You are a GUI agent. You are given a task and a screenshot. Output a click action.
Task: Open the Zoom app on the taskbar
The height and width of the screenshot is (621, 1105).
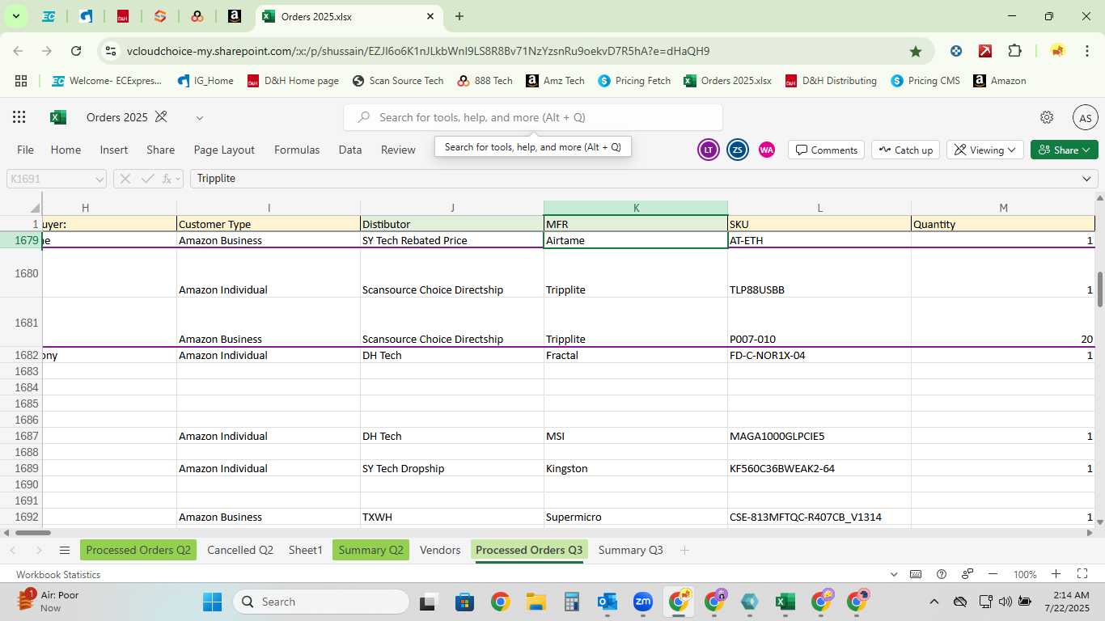[x=643, y=602]
